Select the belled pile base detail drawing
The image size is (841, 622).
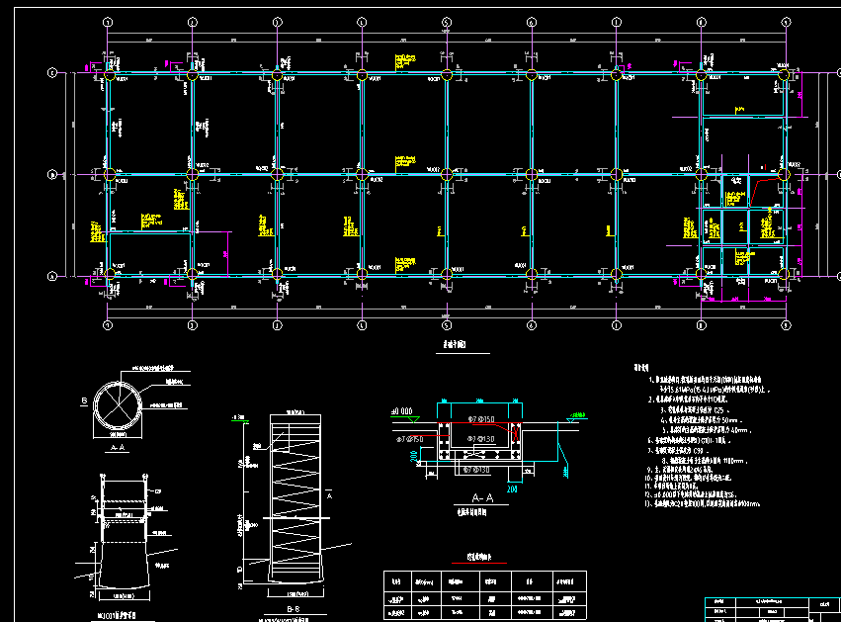(x=123, y=534)
